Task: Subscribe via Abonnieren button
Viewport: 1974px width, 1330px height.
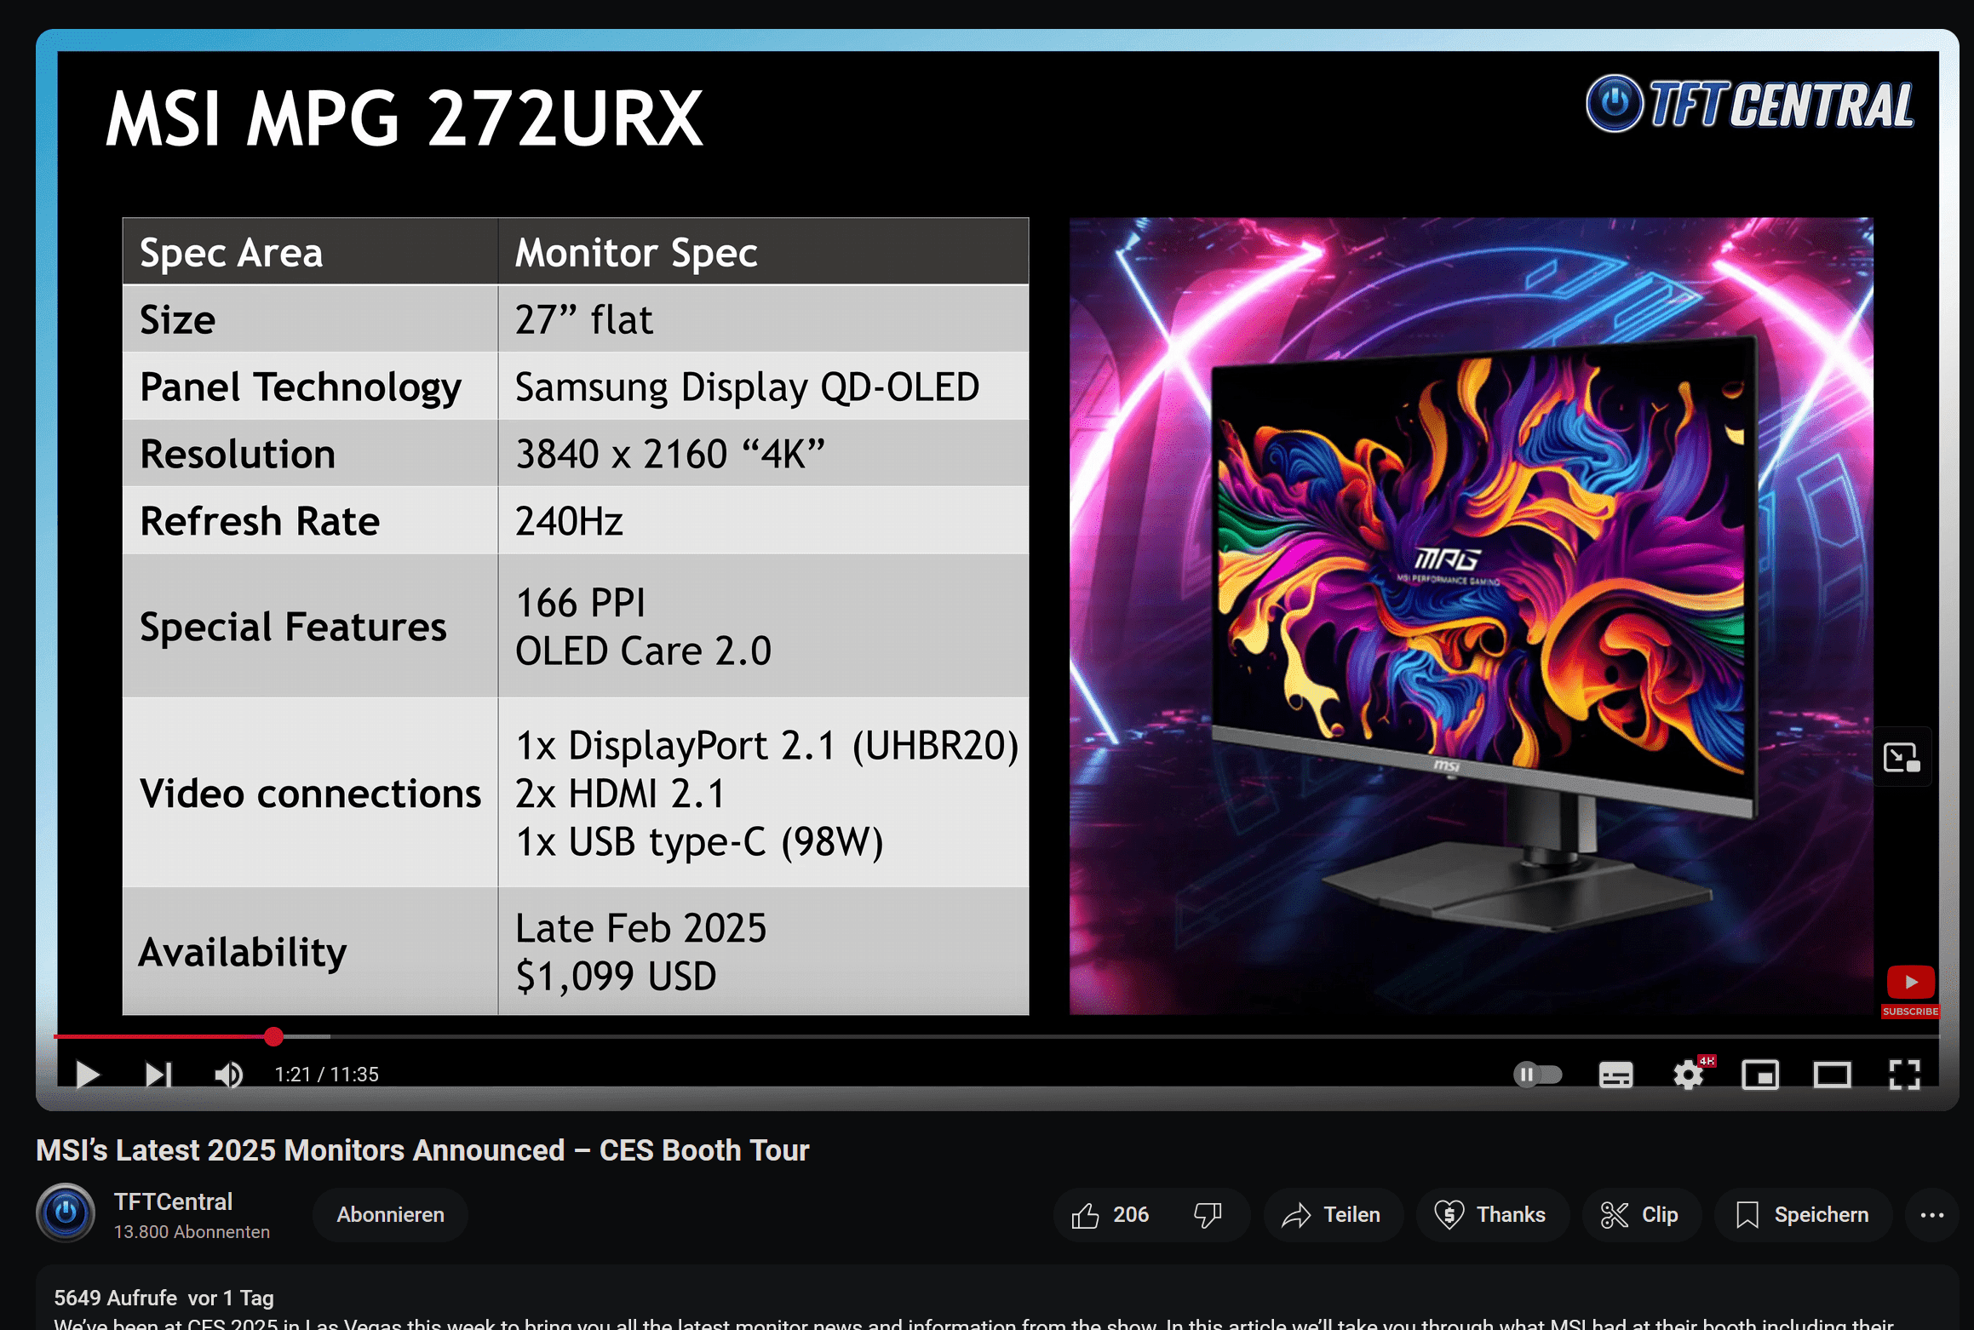Action: click(x=390, y=1215)
